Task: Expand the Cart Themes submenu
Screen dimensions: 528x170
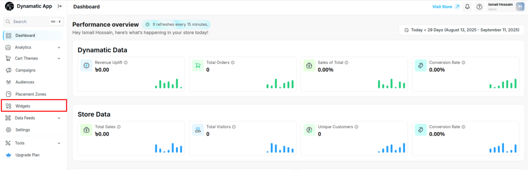Action: tap(59, 58)
